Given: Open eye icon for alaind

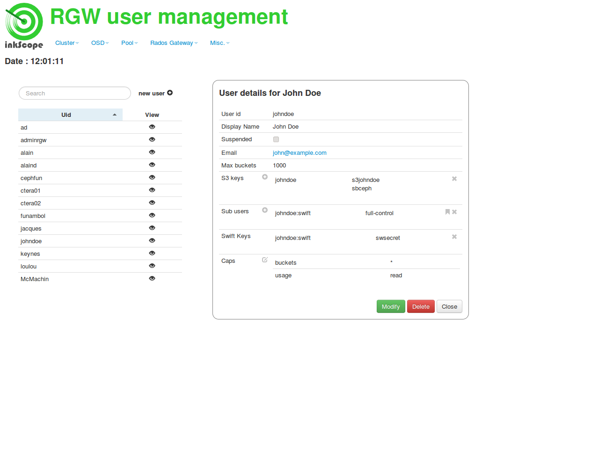Looking at the screenshot, I should (x=152, y=165).
